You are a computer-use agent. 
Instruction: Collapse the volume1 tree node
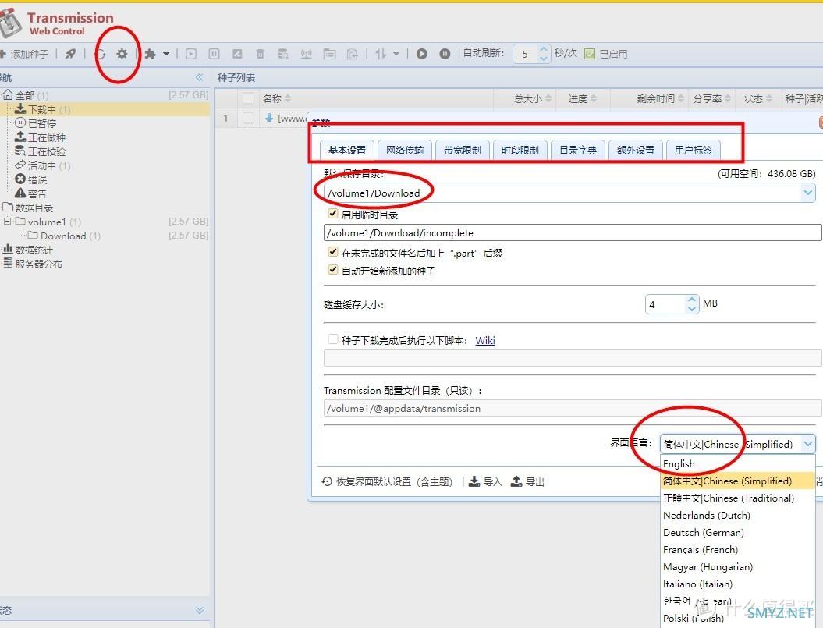(x=7, y=222)
